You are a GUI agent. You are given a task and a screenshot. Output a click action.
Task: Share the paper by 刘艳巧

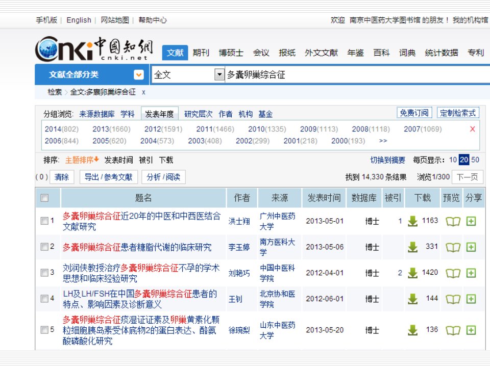pos(471,273)
